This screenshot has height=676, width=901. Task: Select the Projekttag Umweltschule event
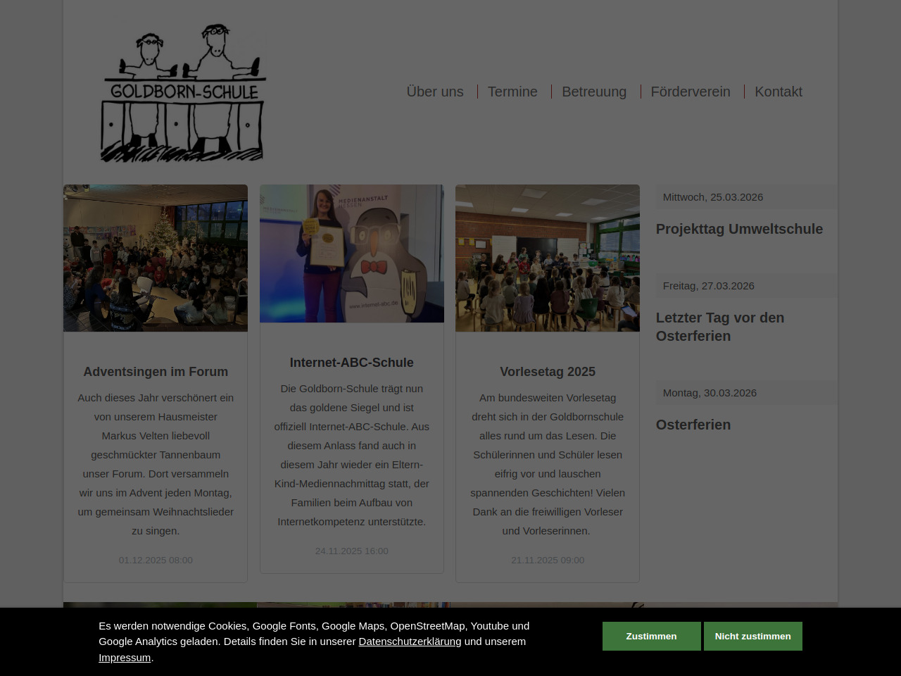(x=739, y=229)
